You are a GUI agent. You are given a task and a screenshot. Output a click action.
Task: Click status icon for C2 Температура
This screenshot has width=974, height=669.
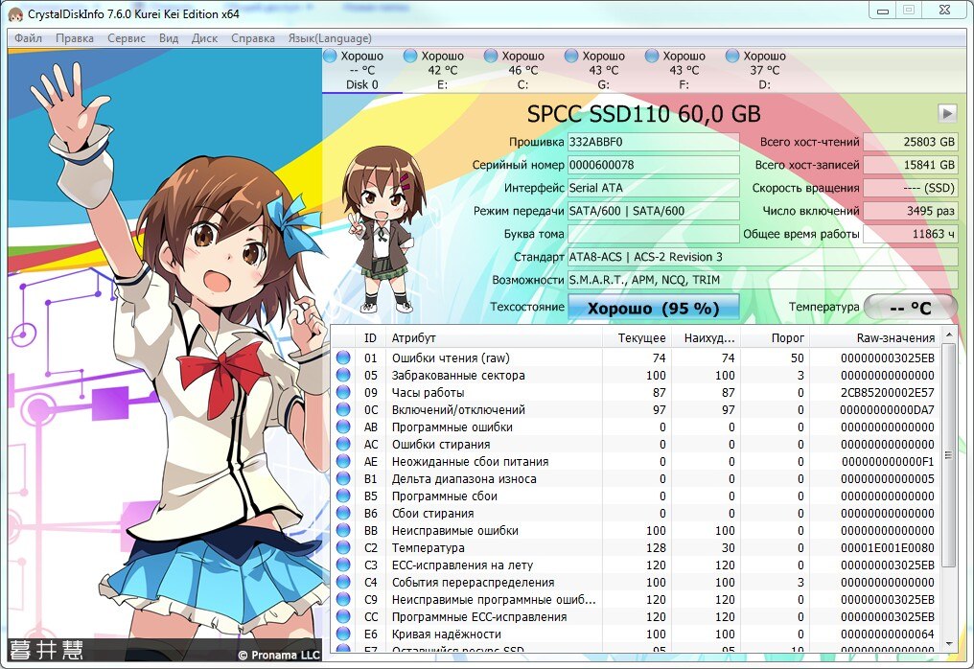(x=343, y=548)
